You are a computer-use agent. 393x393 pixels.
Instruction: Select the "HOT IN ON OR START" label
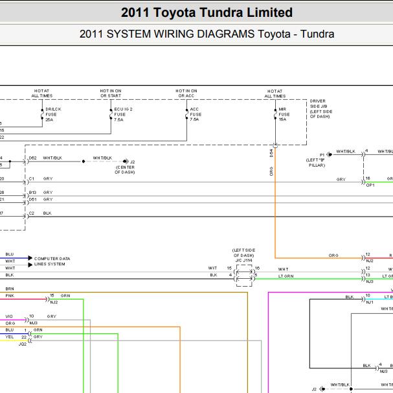point(111,93)
